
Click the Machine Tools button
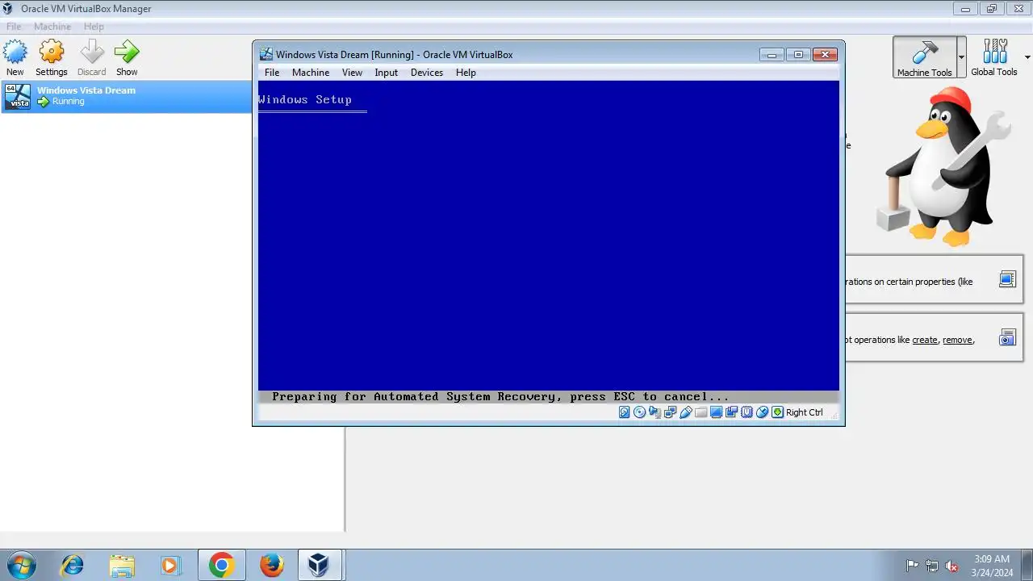point(924,57)
